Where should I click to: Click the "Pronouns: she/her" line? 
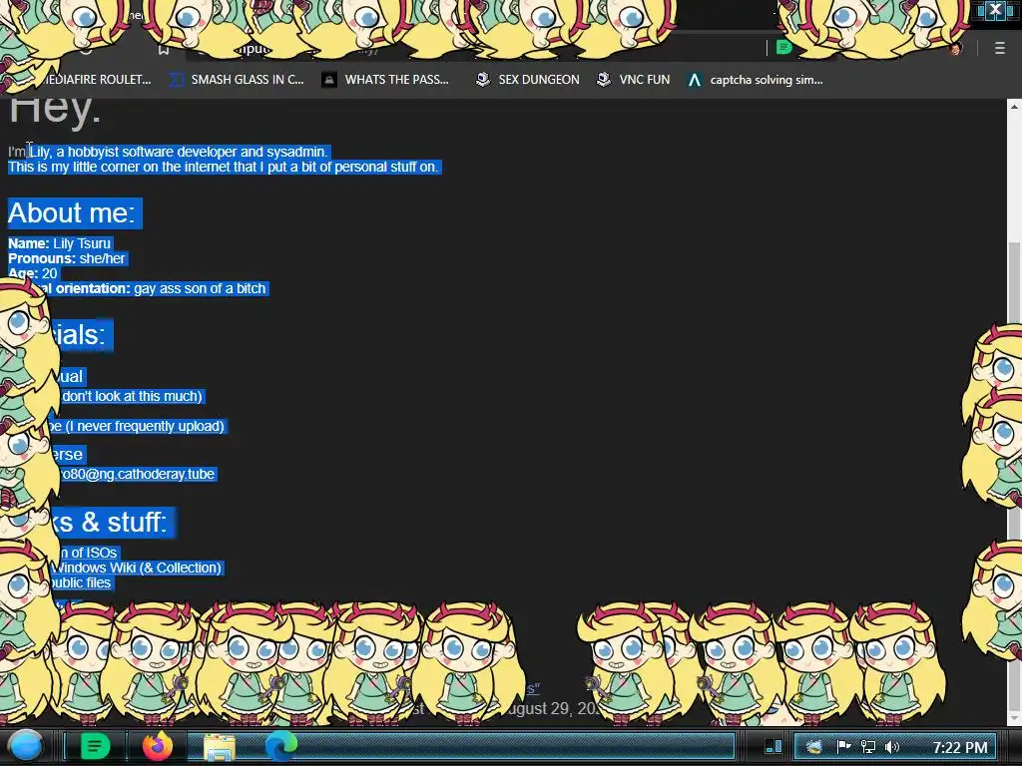click(x=67, y=258)
